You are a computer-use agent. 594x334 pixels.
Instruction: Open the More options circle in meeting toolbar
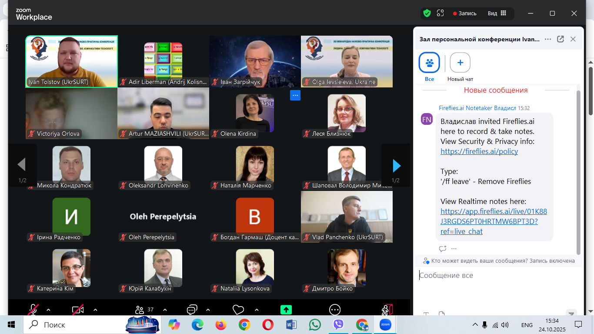tap(335, 310)
